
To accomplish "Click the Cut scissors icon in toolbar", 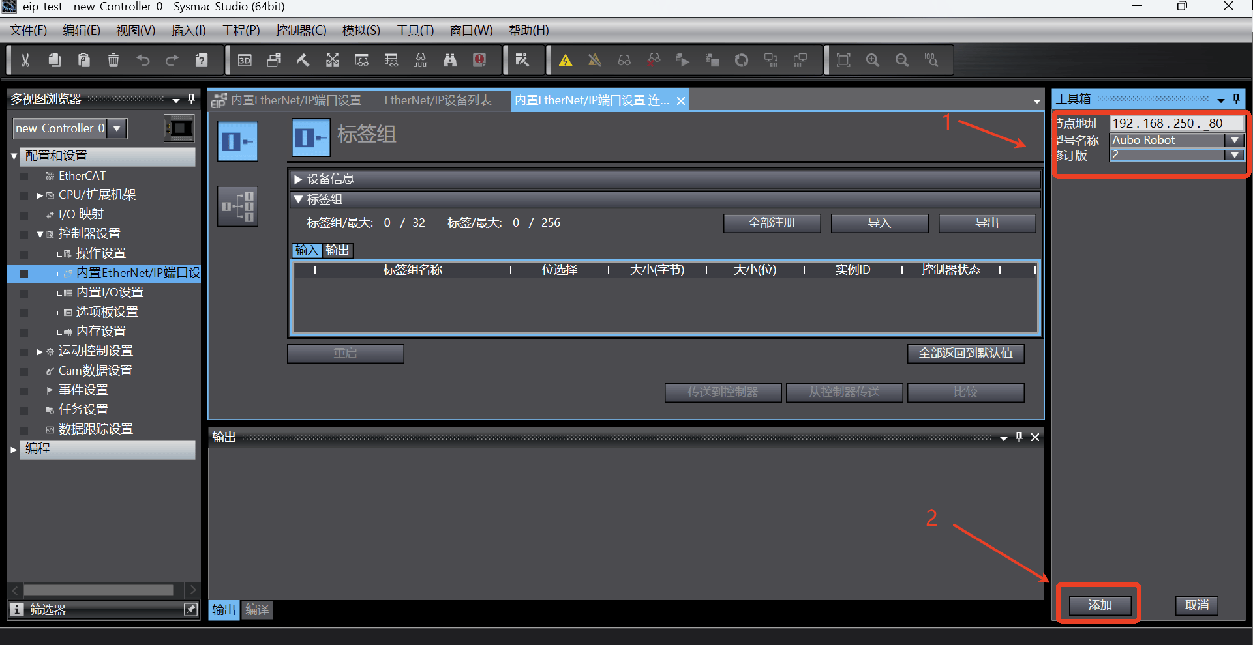I will pyautogui.click(x=25, y=61).
